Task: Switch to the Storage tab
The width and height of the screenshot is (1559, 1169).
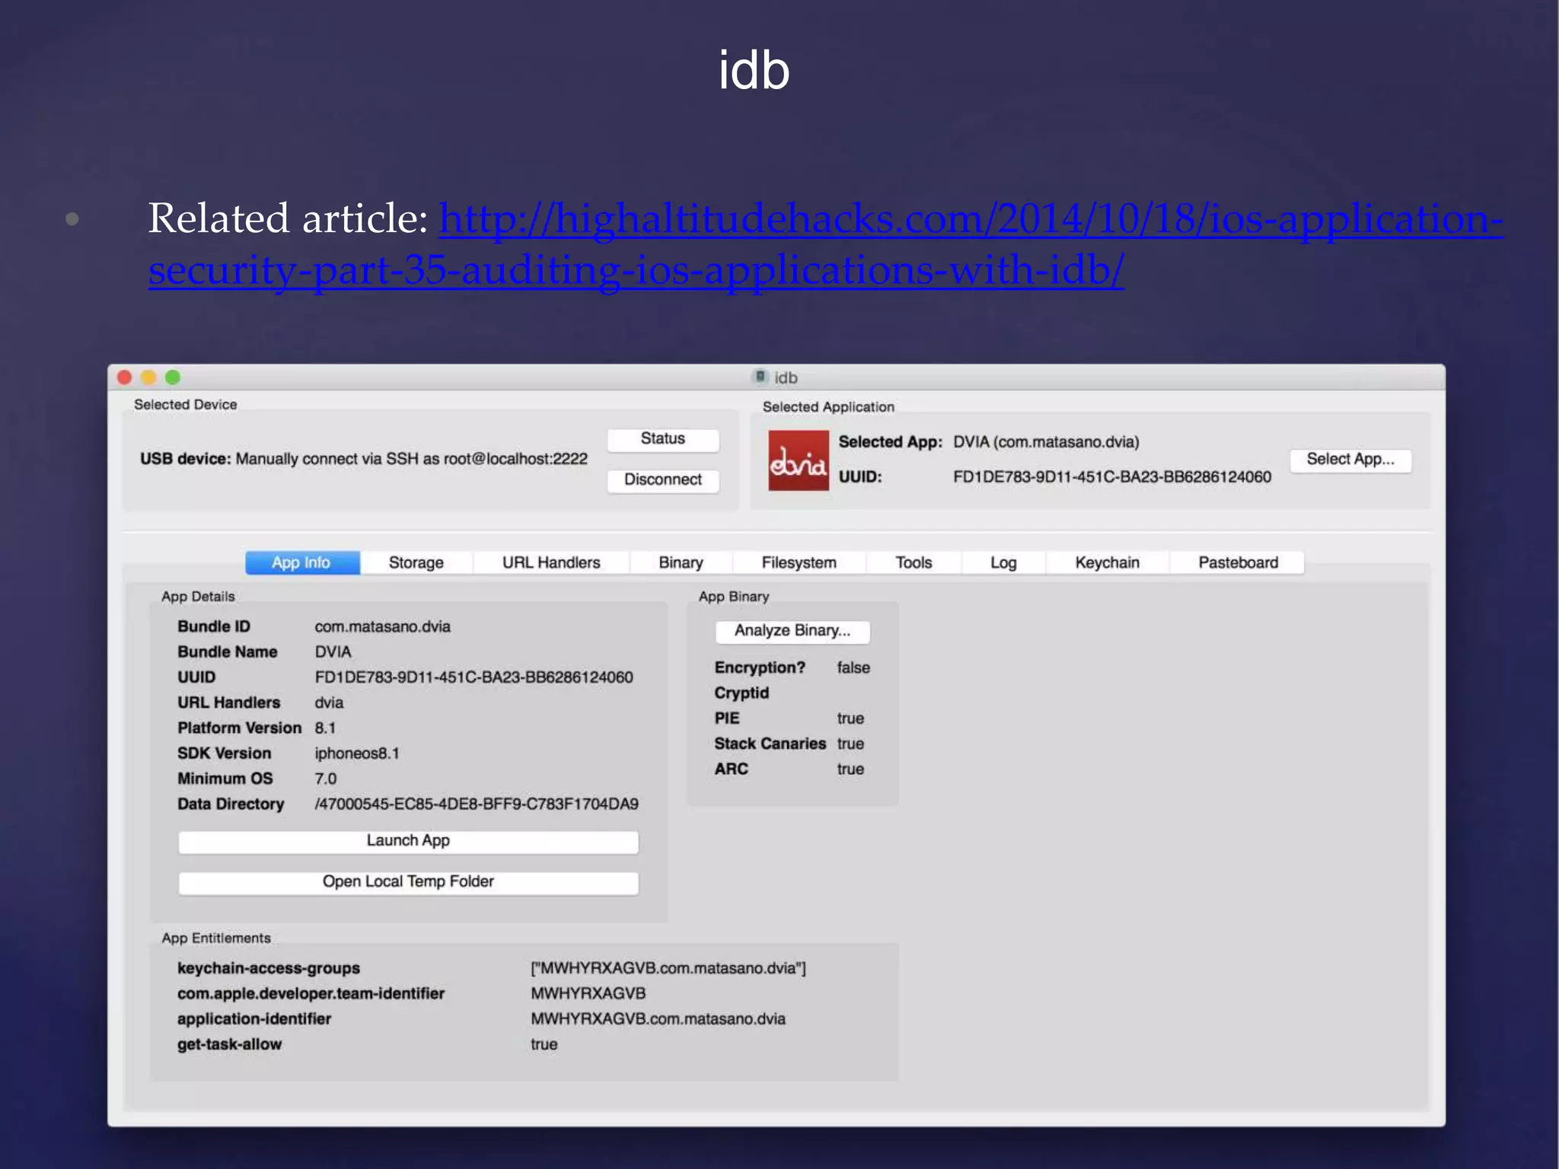Action: click(x=416, y=562)
